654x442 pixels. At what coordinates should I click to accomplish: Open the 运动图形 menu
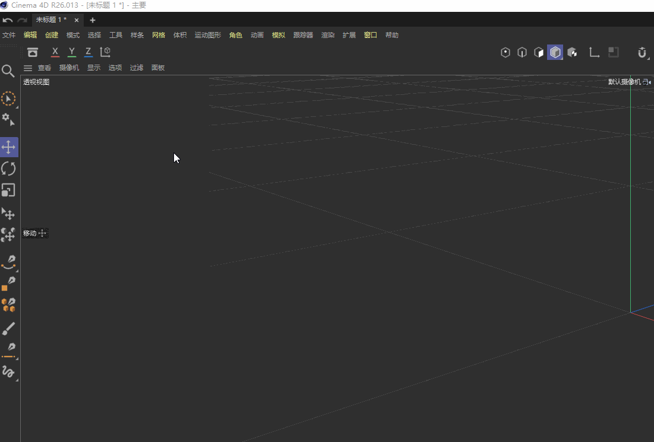coord(208,35)
